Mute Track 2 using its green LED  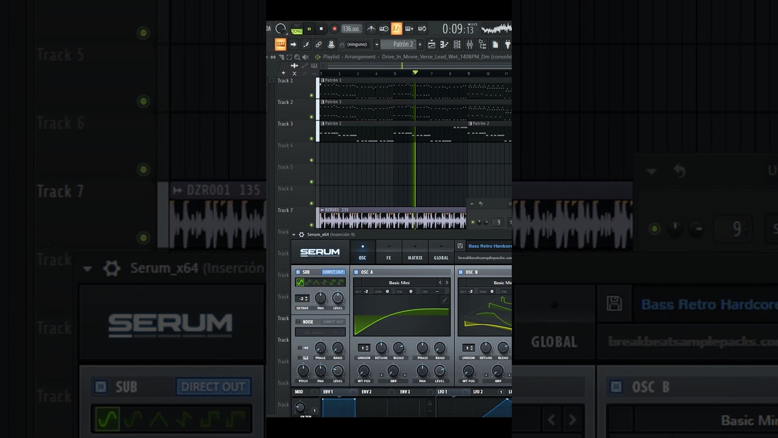312,117
